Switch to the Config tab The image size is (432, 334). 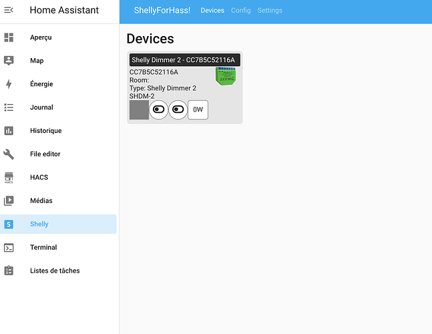click(241, 11)
